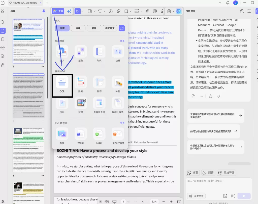258x204 pixels.
Task: Switch to 編輯 edit mode
Action: tap(78, 28)
